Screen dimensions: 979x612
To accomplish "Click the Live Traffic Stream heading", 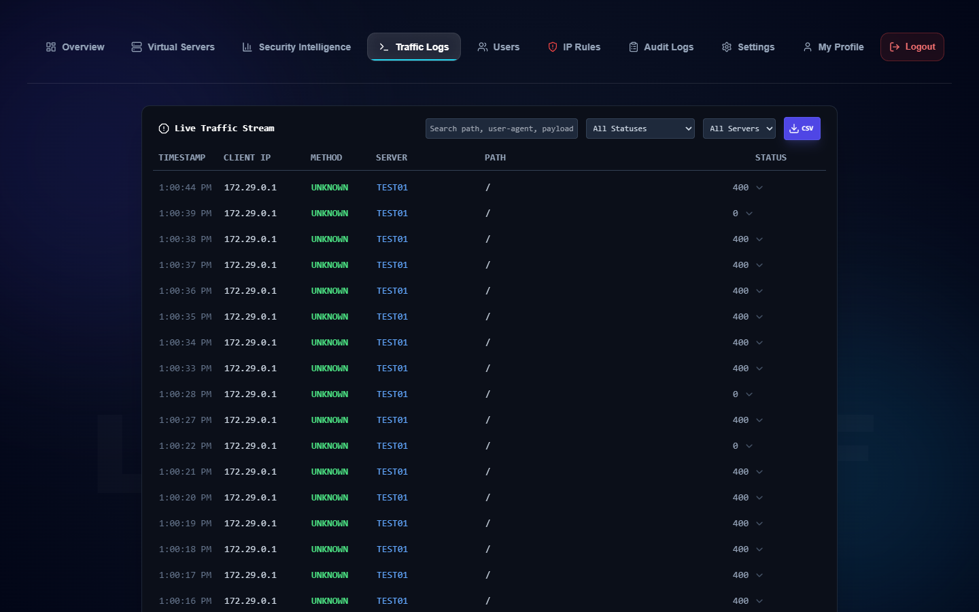I will click(x=224, y=129).
